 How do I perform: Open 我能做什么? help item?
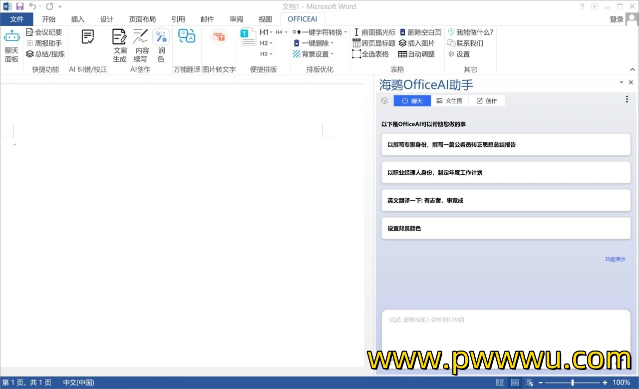pos(470,32)
